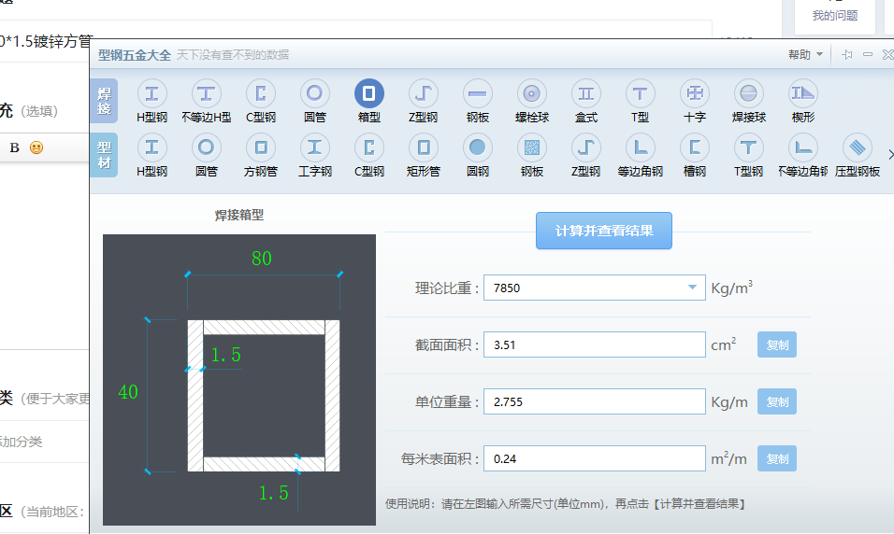
Task: Select the 盒式 section icon
Action: point(585,93)
